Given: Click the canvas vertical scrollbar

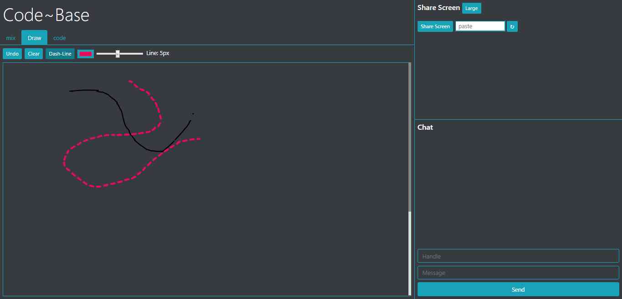Looking at the screenshot, I should click(x=410, y=137).
